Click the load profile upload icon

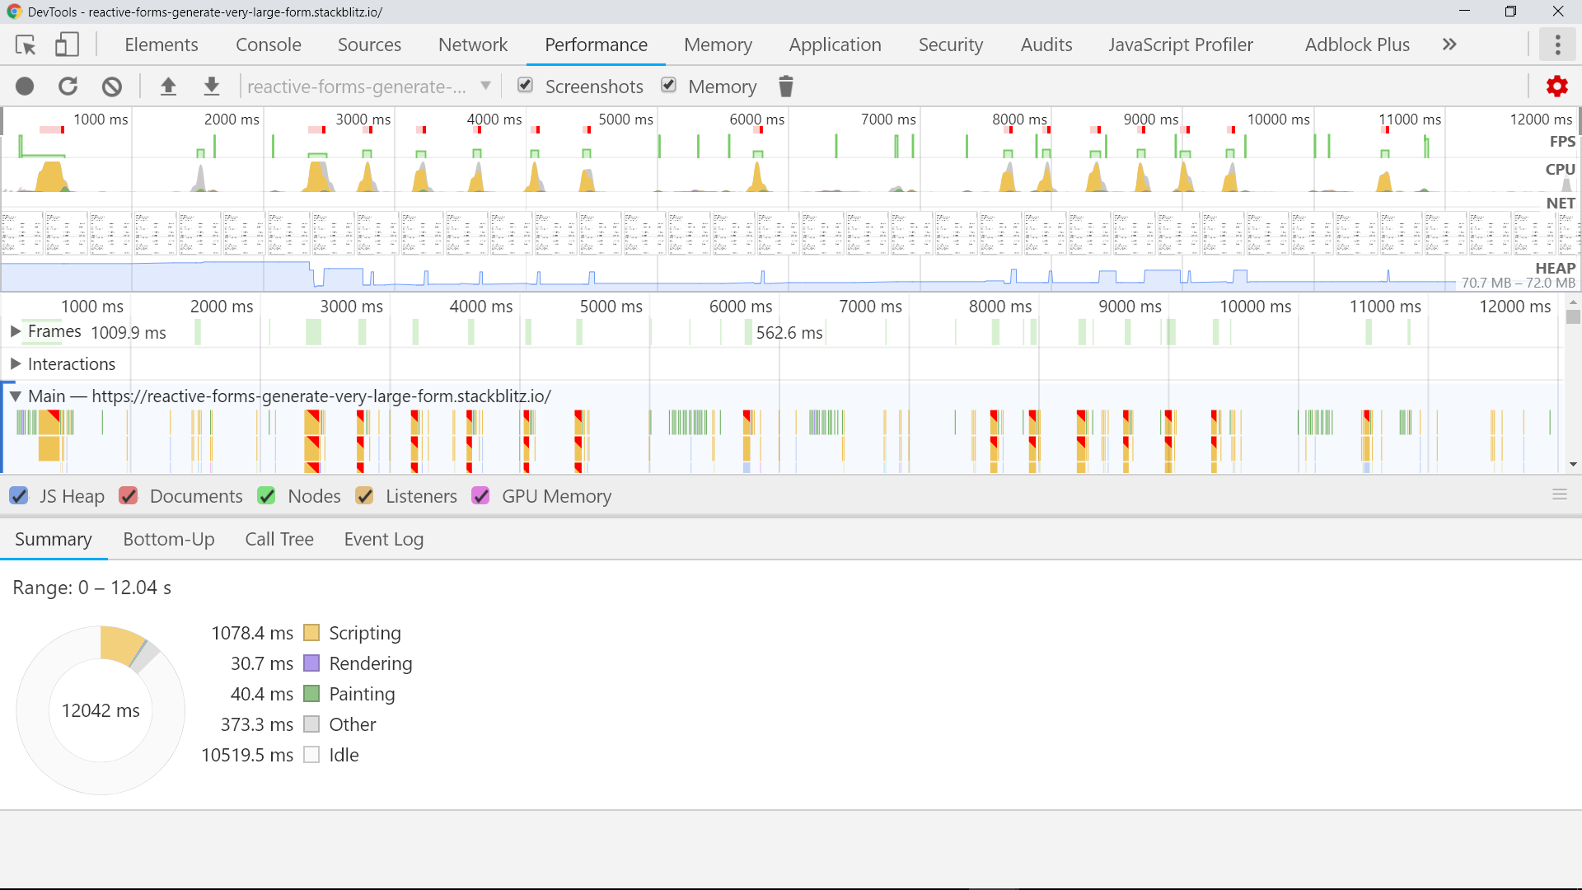168,87
